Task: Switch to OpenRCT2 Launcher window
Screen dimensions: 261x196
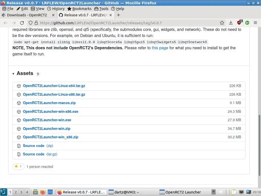Action: pos(184,192)
